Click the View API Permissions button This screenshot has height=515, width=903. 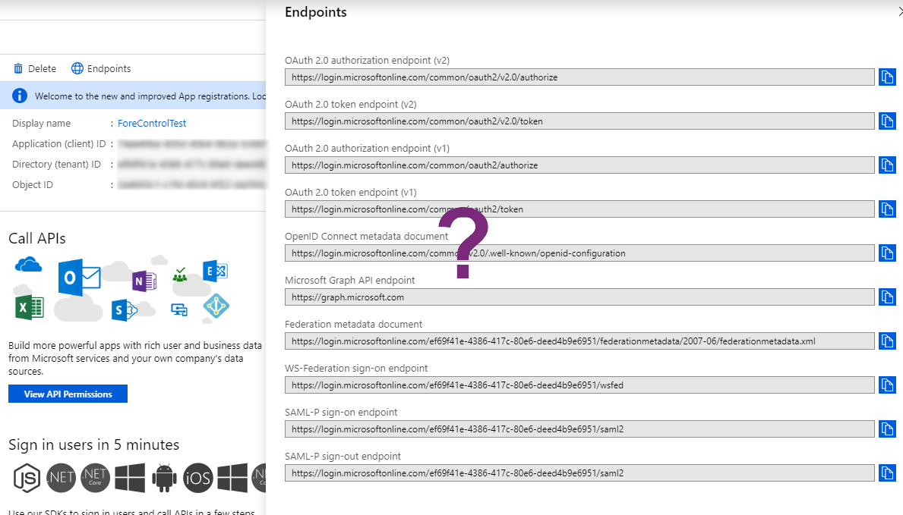[x=68, y=394]
